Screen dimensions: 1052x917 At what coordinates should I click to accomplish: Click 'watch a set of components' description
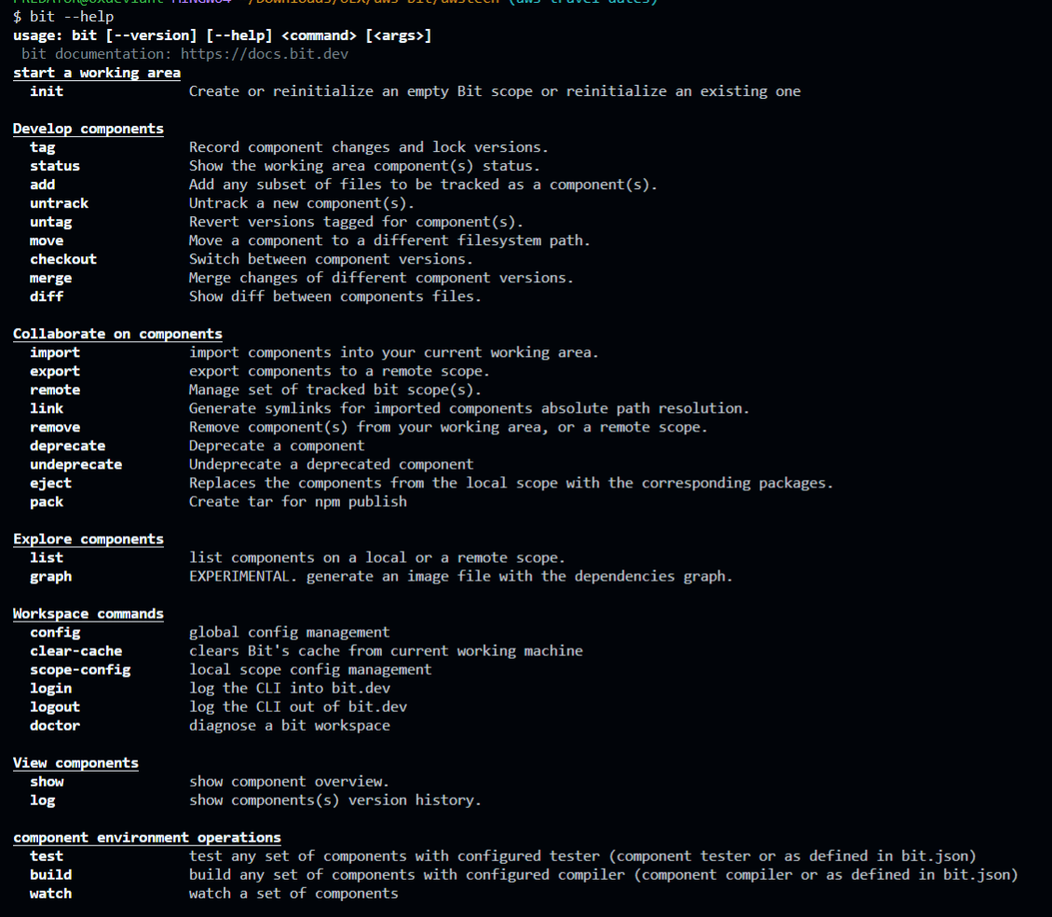[x=294, y=894]
